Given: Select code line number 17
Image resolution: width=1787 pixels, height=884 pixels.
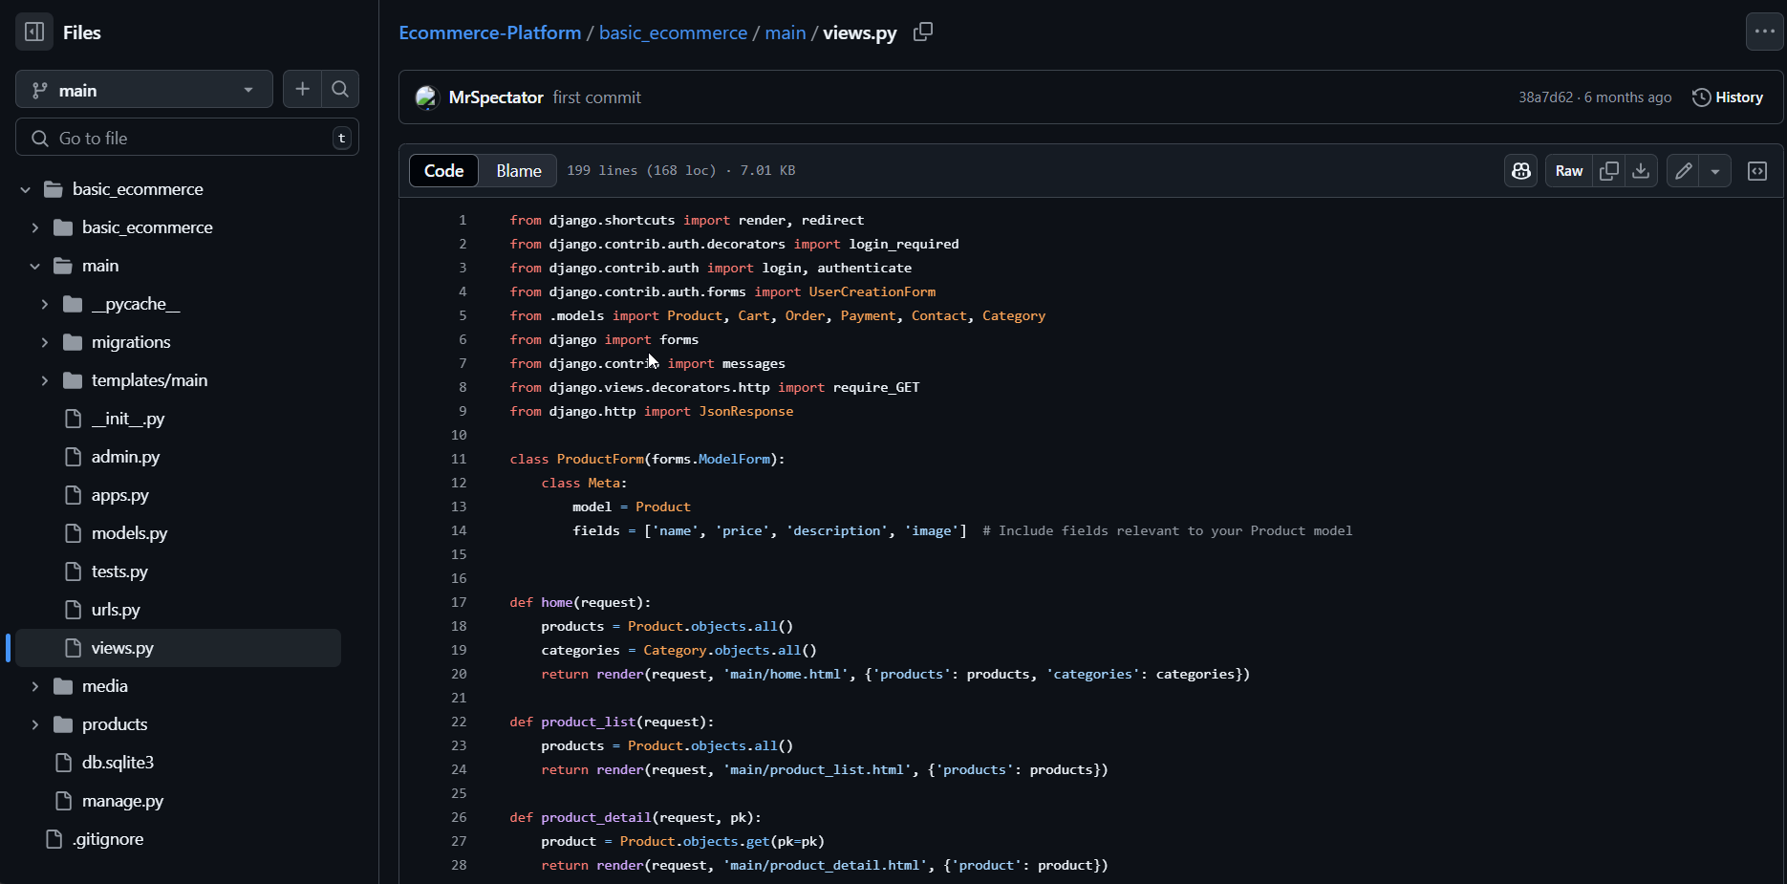Looking at the screenshot, I should 459,602.
